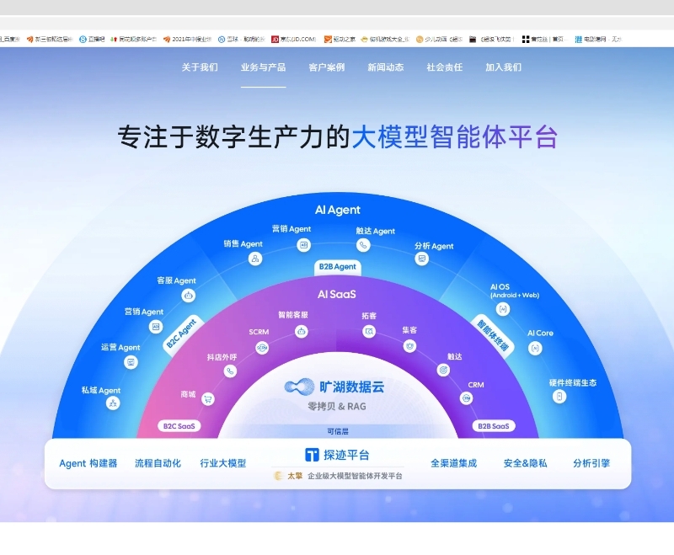
Task: Open the 驱动之家 bookmark
Action: tap(340, 39)
